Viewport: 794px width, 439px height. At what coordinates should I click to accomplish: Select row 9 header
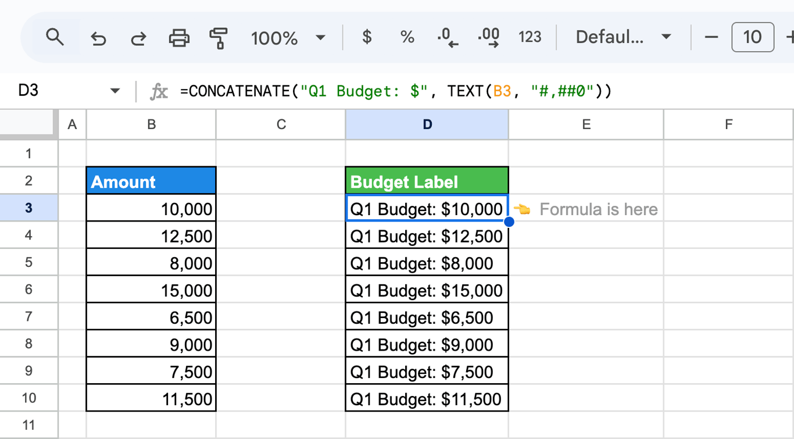pos(29,371)
